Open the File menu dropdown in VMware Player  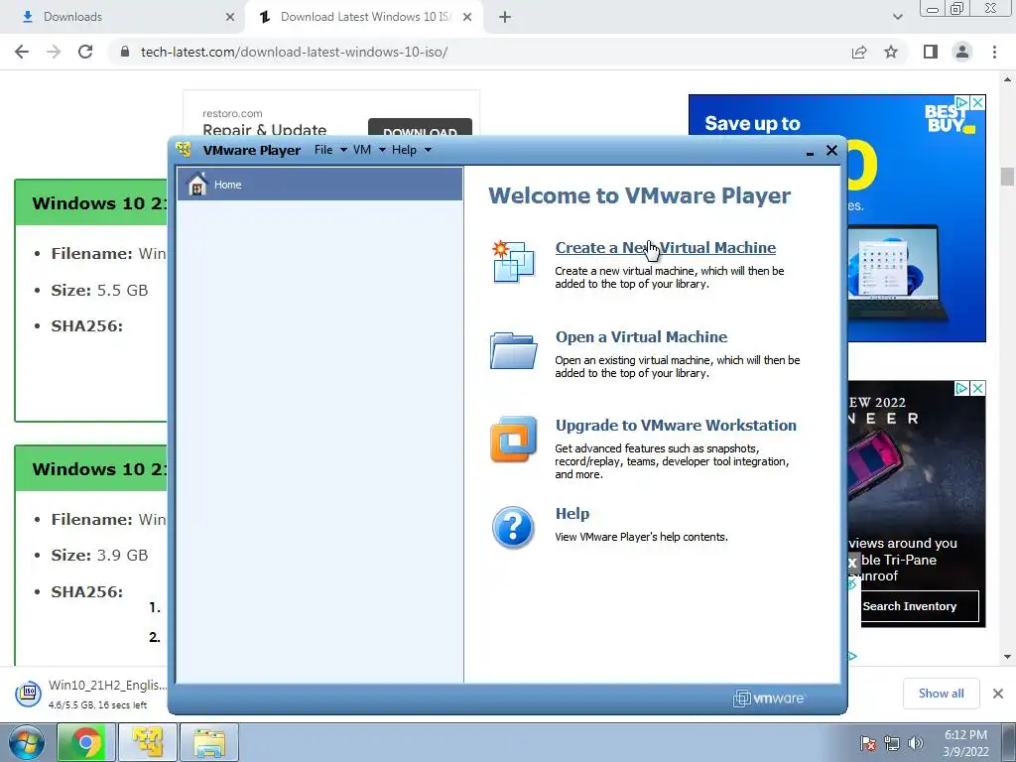330,150
